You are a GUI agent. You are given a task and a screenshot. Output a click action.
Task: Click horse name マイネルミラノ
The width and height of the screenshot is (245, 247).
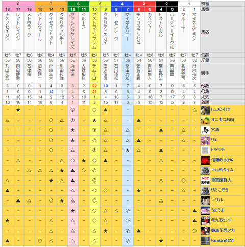(194, 27)
